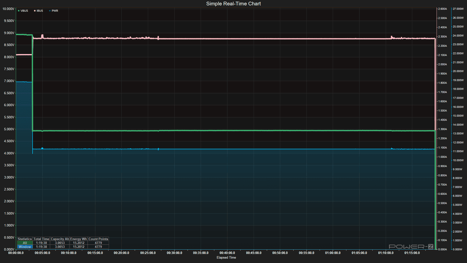Viewport: 467px width, 263px height.
Task: Select the green 'All' statistics row header
Action: (25, 243)
